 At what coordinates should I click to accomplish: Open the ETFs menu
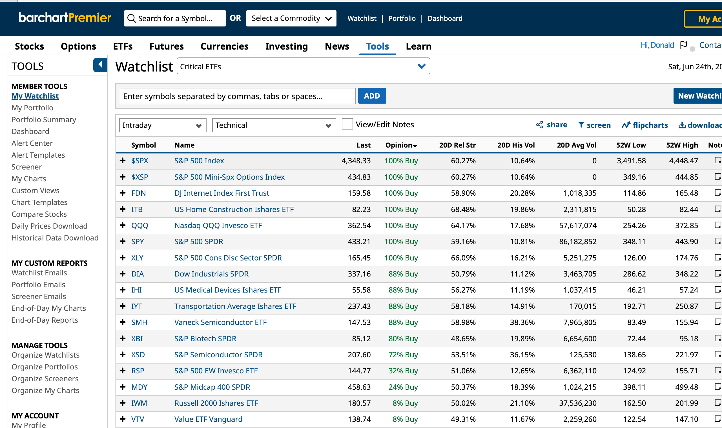[123, 46]
